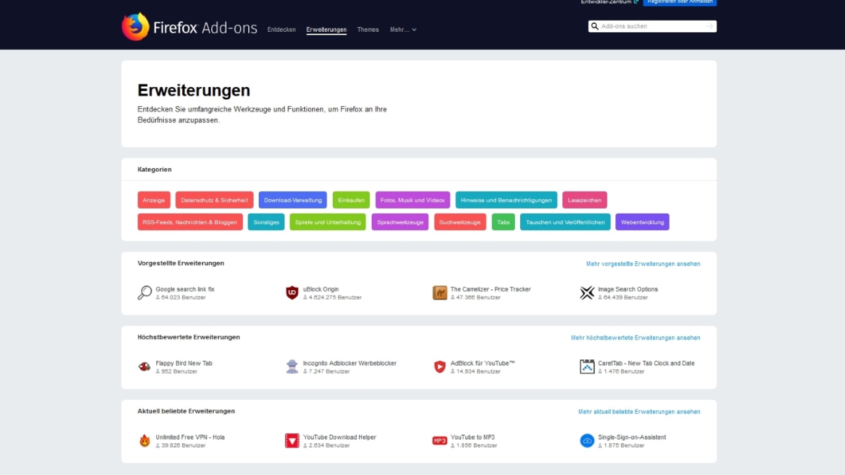The width and height of the screenshot is (845, 475).
Task: Open Incognito Adblocker icon
Action: click(292, 366)
